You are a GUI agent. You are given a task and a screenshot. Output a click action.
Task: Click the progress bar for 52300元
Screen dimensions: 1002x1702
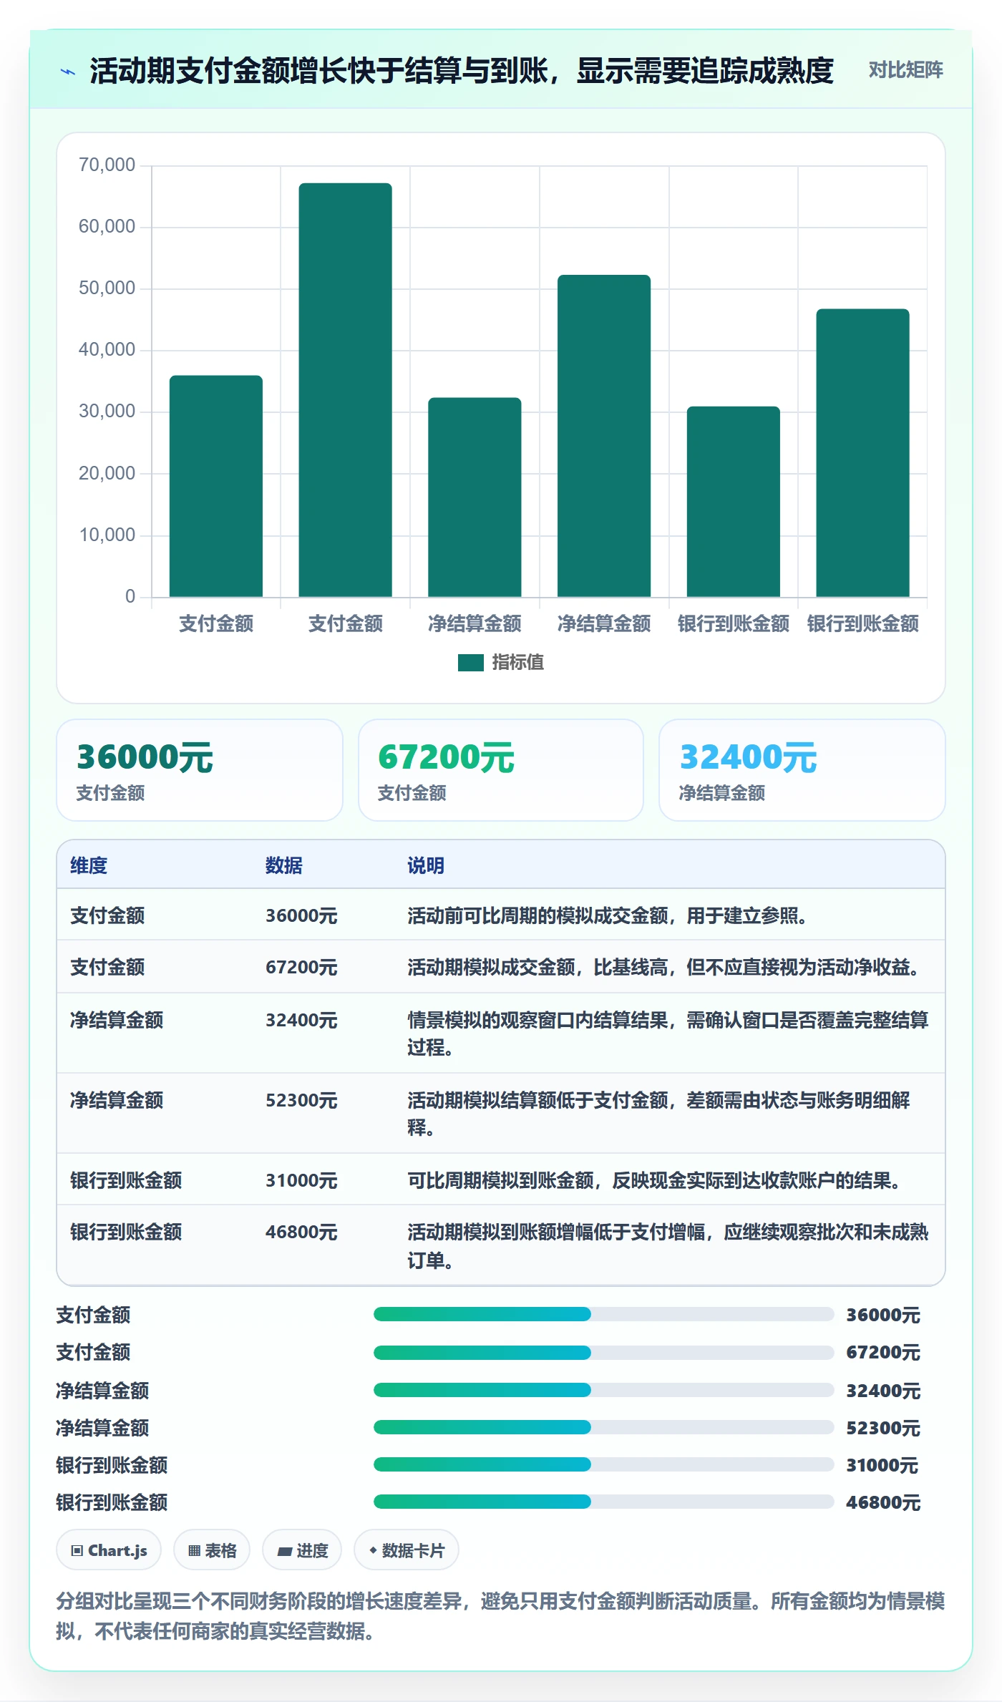click(604, 1427)
